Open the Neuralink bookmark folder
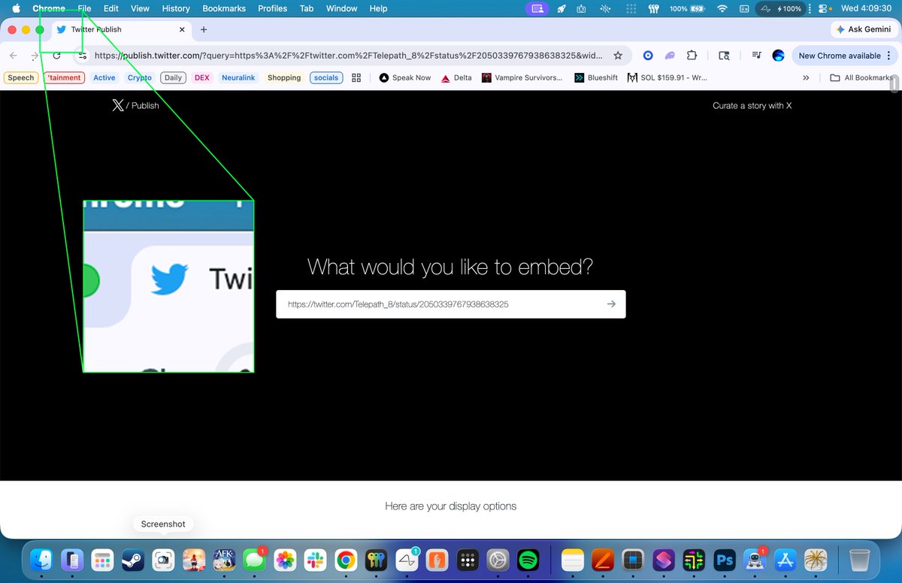The image size is (902, 583). pyautogui.click(x=238, y=77)
